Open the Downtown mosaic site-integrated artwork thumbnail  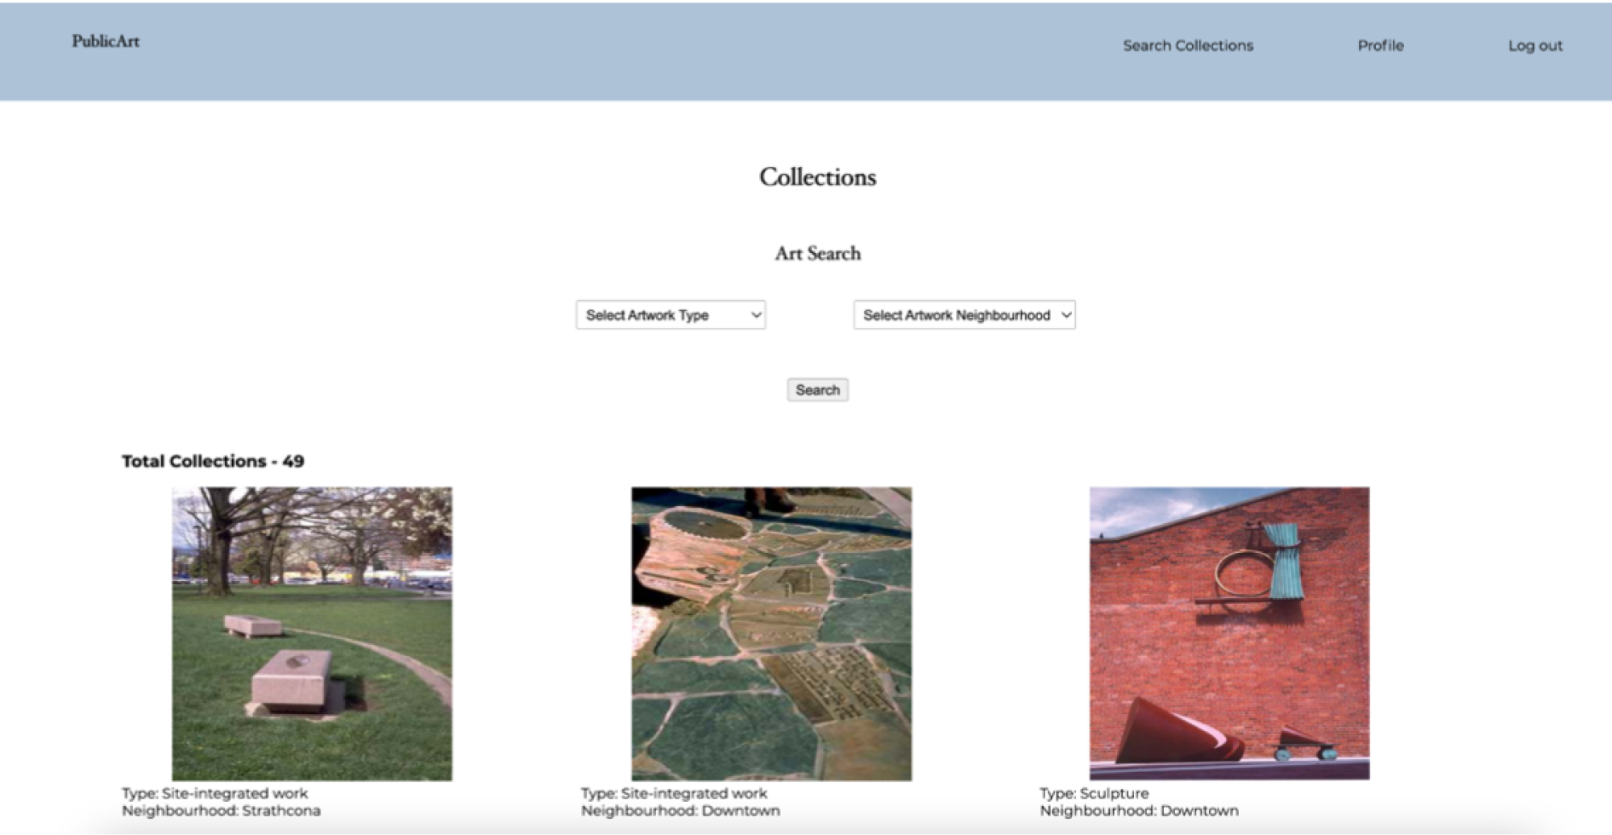click(771, 634)
